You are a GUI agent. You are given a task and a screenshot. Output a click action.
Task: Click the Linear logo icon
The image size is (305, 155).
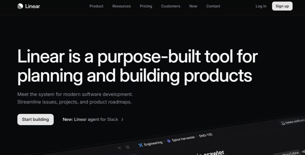click(x=20, y=6)
